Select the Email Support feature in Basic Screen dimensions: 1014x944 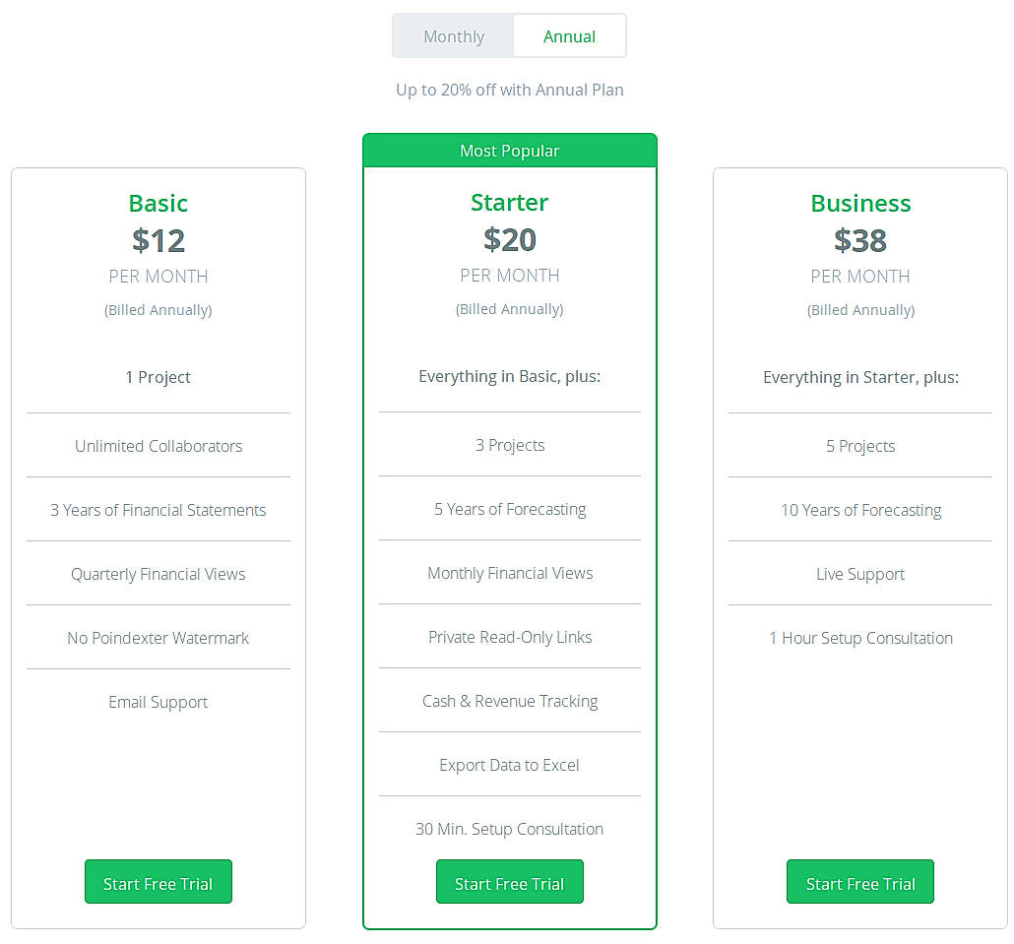(158, 702)
